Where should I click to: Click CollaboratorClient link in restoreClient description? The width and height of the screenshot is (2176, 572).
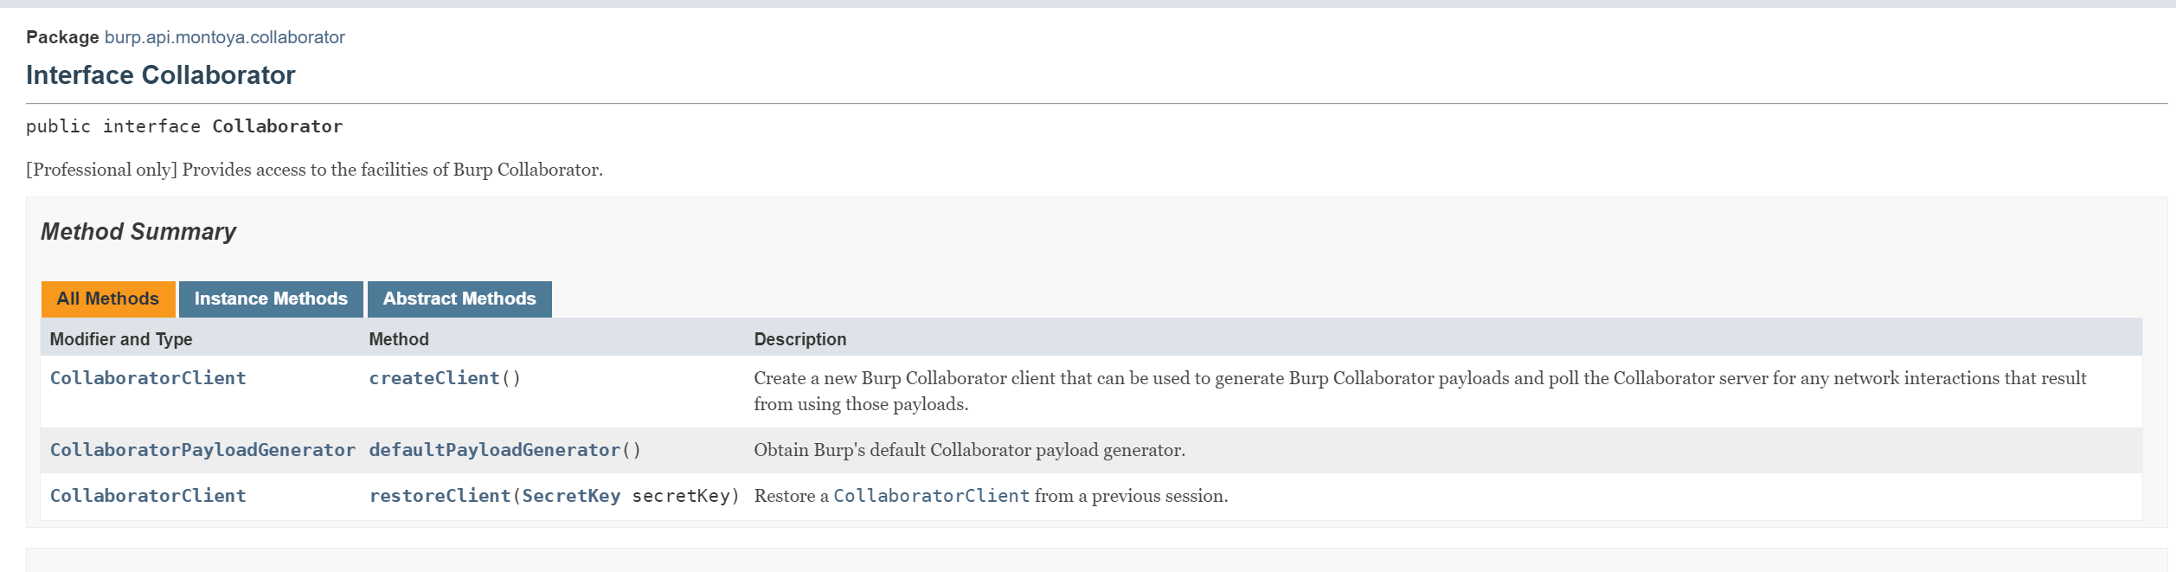coord(931,496)
